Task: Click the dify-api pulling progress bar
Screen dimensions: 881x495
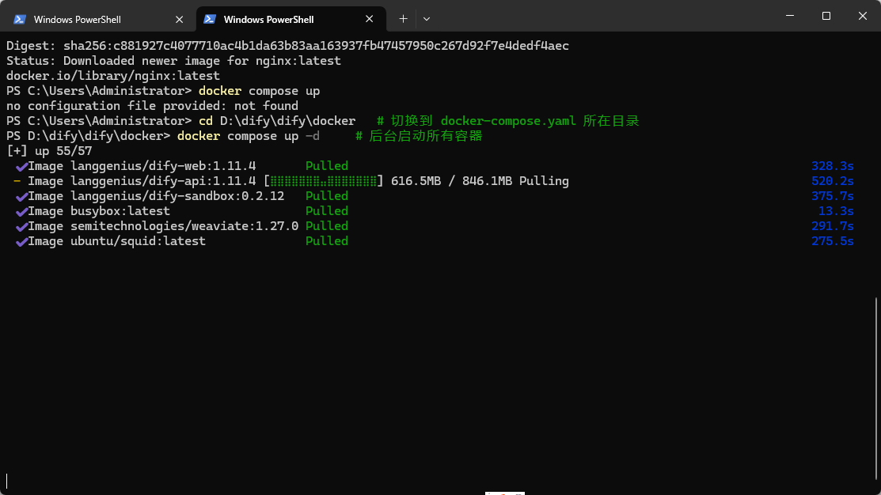Action: [x=324, y=181]
